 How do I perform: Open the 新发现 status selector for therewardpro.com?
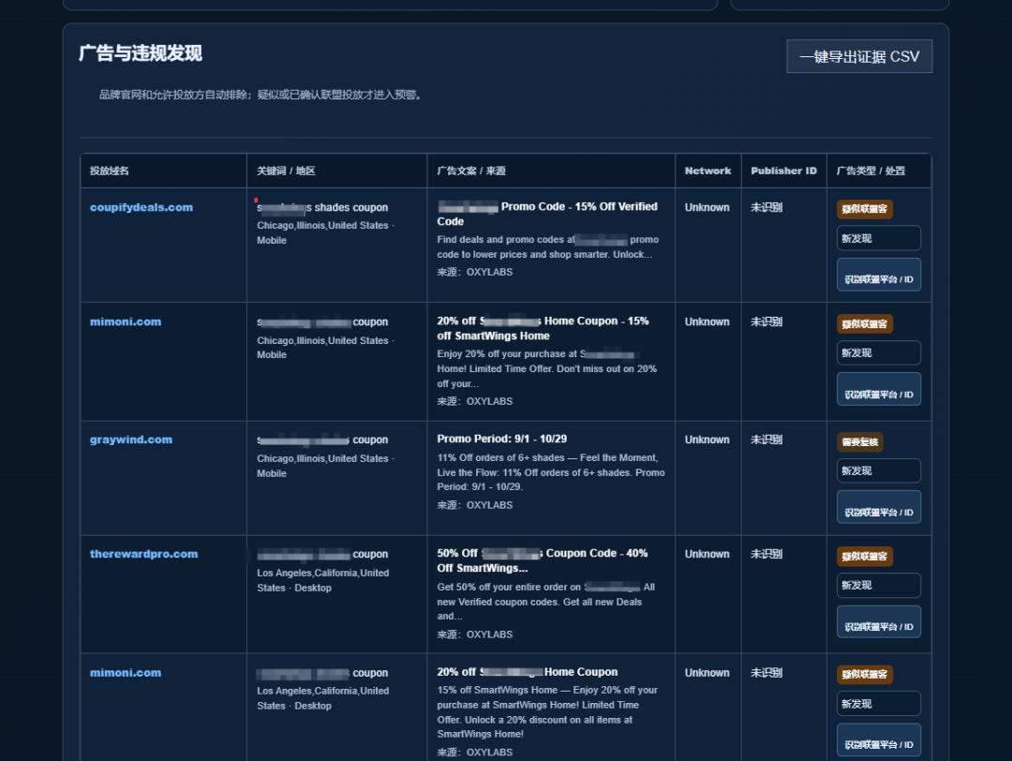[x=878, y=586]
